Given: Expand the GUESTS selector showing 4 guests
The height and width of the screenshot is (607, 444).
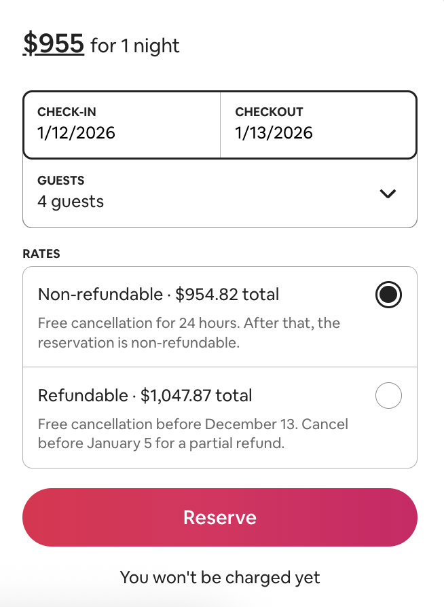Looking at the screenshot, I should 388,194.
